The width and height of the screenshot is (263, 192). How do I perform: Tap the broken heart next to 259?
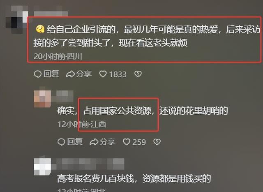pyautogui.click(x=157, y=142)
